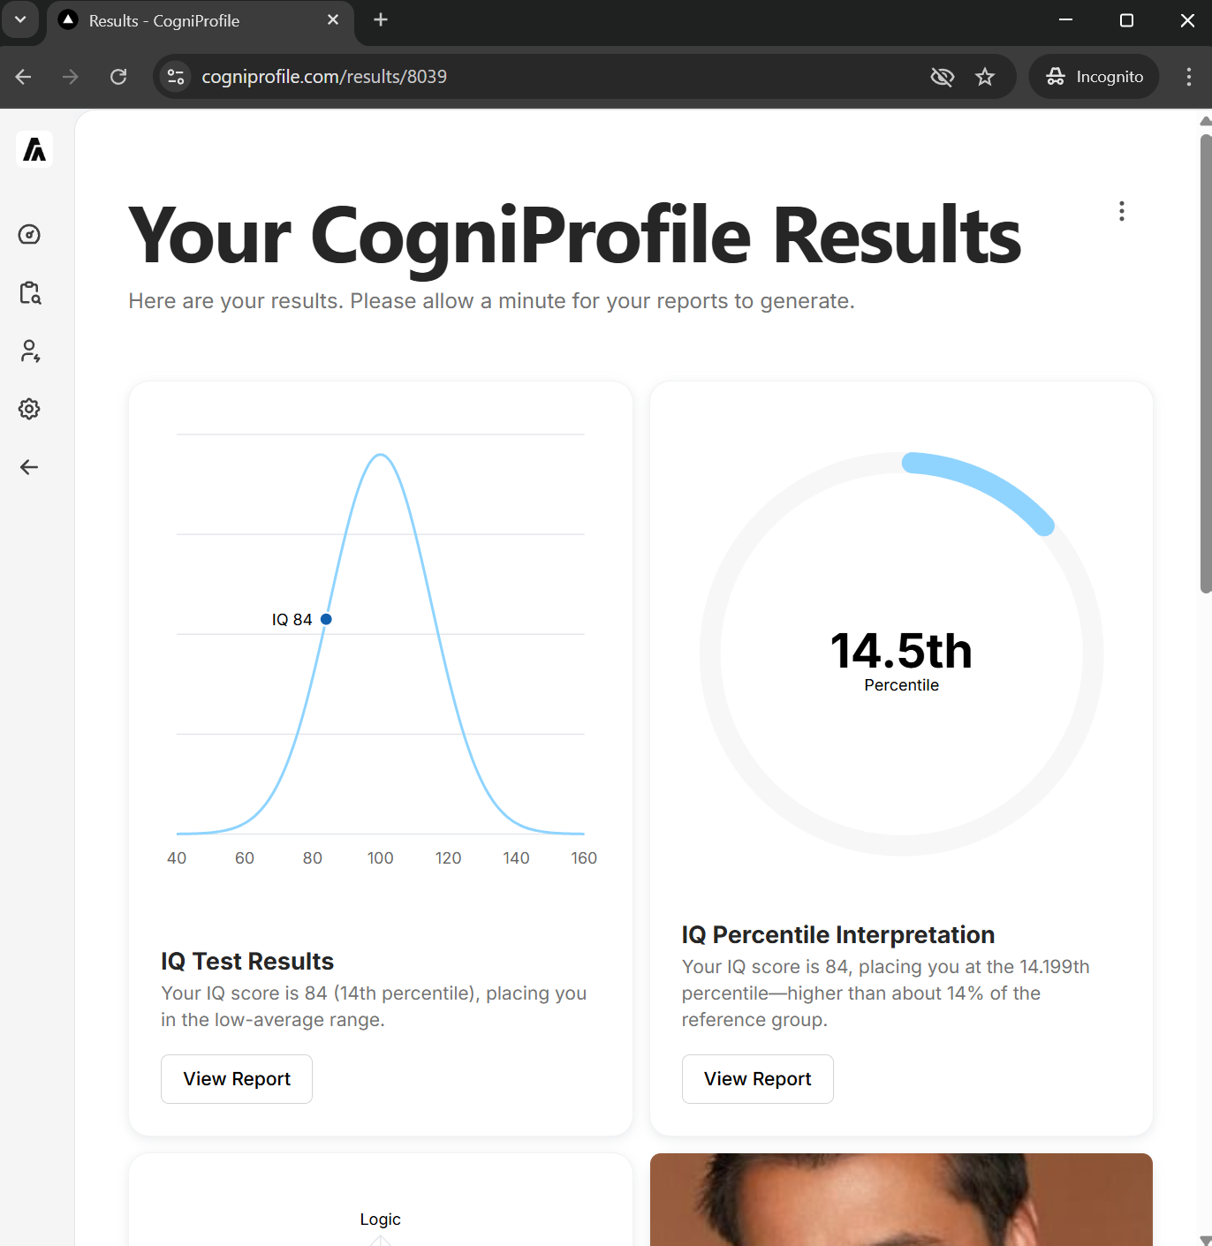Viewport: 1212px width, 1246px height.
Task: Open the page's three-dot options menu
Action: click(x=1121, y=211)
